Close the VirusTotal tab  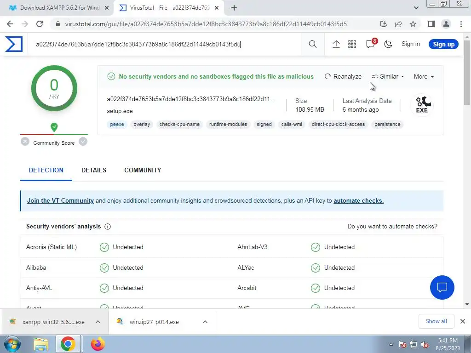click(x=217, y=8)
